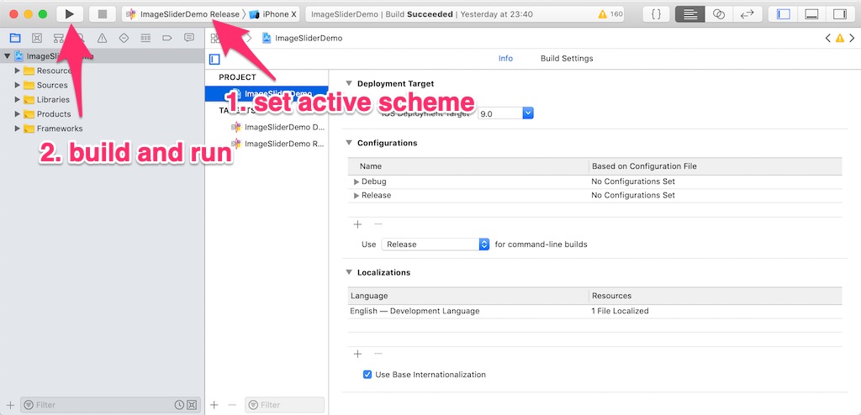
Task: Open the code snippets library button
Action: pyautogui.click(x=656, y=14)
